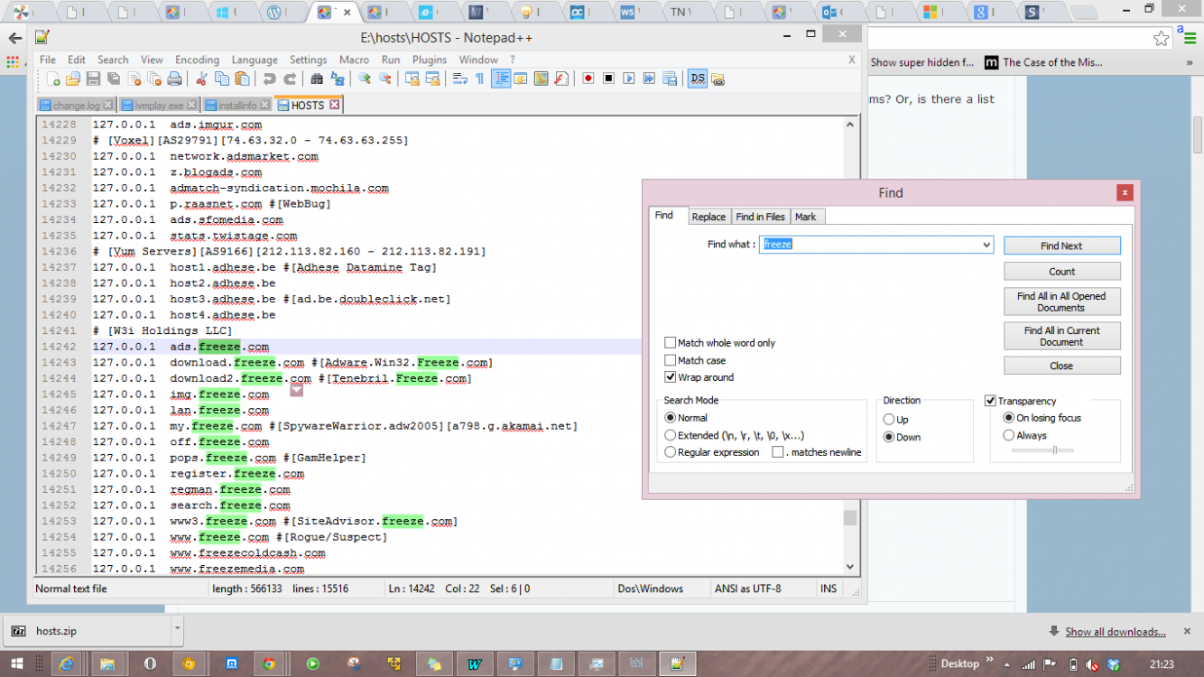The width and height of the screenshot is (1204, 677).
Task: Show hidden system tray icons arrow
Action: 1007,663
